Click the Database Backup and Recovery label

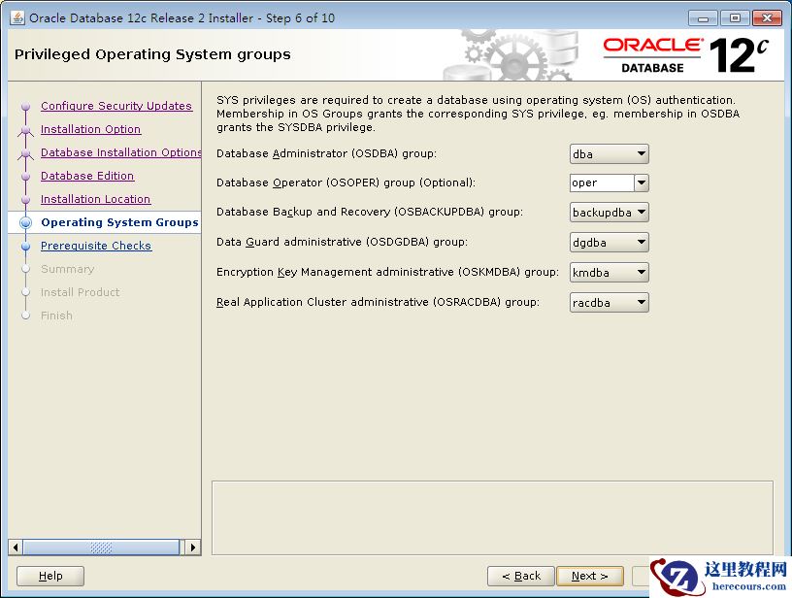(x=370, y=212)
